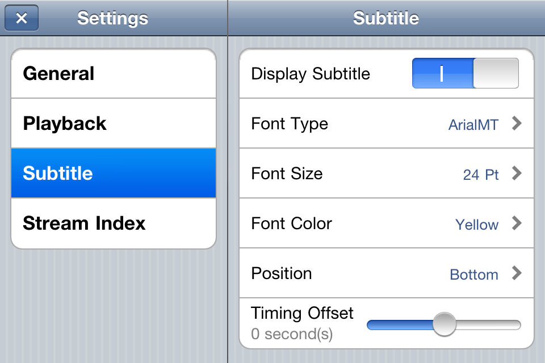Close the Settings panel with X button
This screenshot has height=363, width=545.
[x=22, y=18]
